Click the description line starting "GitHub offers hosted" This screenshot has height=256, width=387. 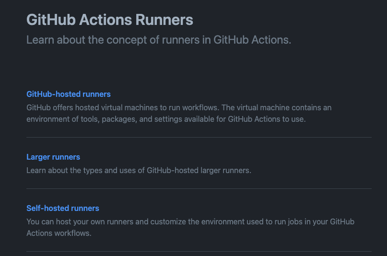179,107
